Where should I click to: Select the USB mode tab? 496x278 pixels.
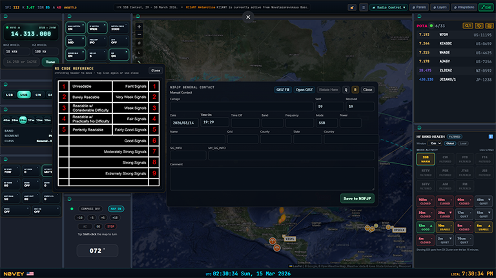(24, 94)
